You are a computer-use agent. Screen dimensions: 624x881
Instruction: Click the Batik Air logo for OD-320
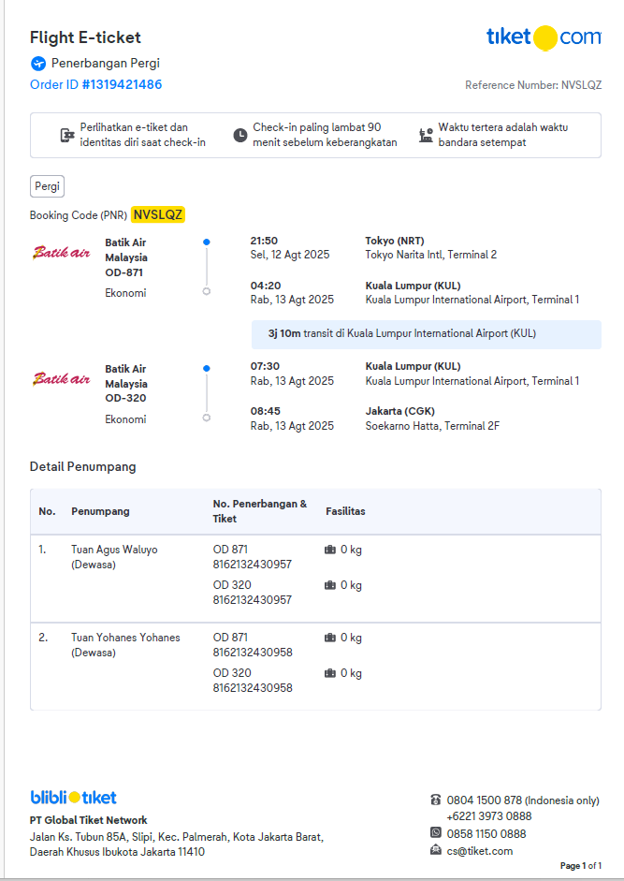coord(62,379)
